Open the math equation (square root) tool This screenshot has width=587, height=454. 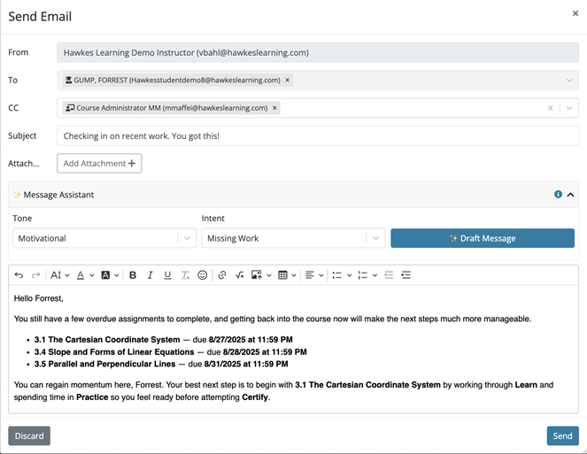coord(239,275)
